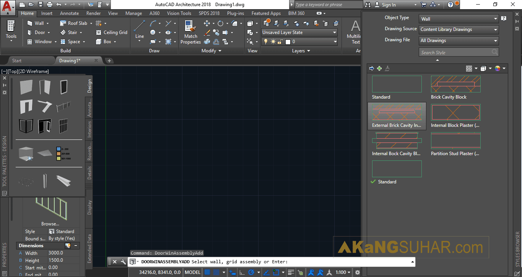Switch to the Render ribbon tab
The width and height of the screenshot is (522, 277).
(x=94, y=13)
